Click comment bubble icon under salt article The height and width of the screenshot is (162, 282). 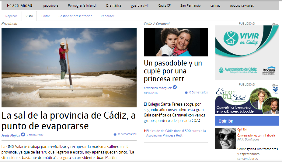pyautogui.click(x=115, y=135)
